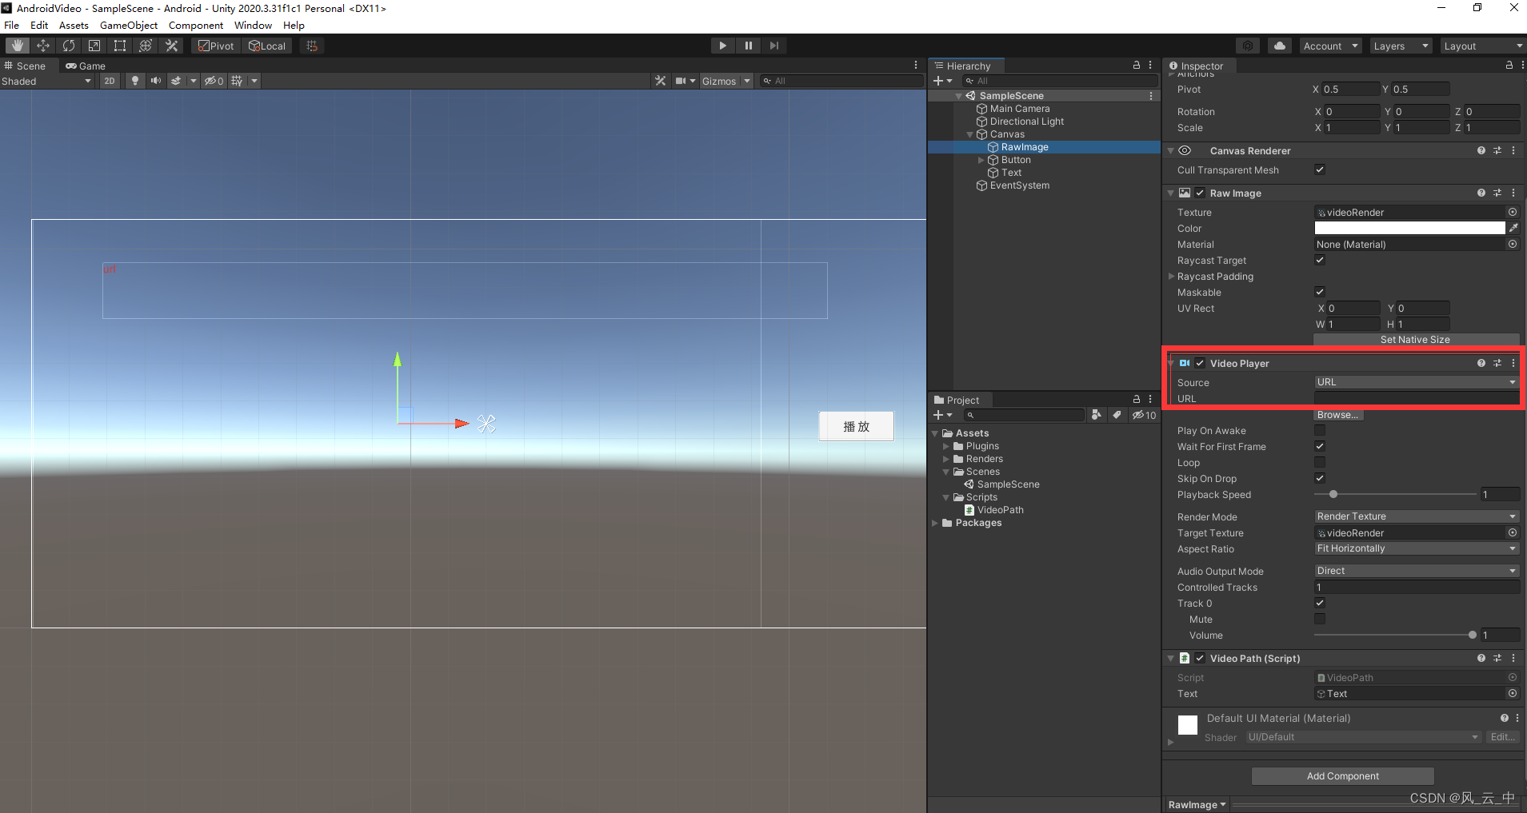Change the Audio Output Mode dropdown

1414,570
